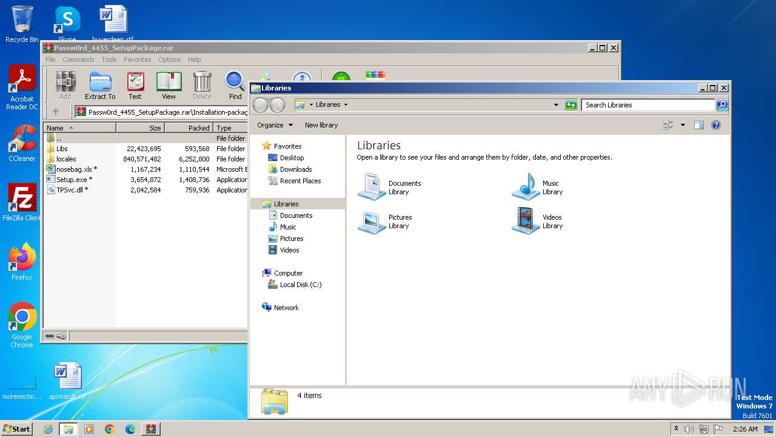This screenshot has width=776, height=437.
Task: Open the Favorites menu in WinRAR
Action: point(138,59)
